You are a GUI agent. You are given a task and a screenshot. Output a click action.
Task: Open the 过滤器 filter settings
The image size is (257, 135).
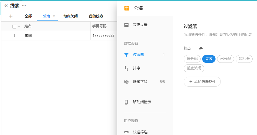click(138, 55)
